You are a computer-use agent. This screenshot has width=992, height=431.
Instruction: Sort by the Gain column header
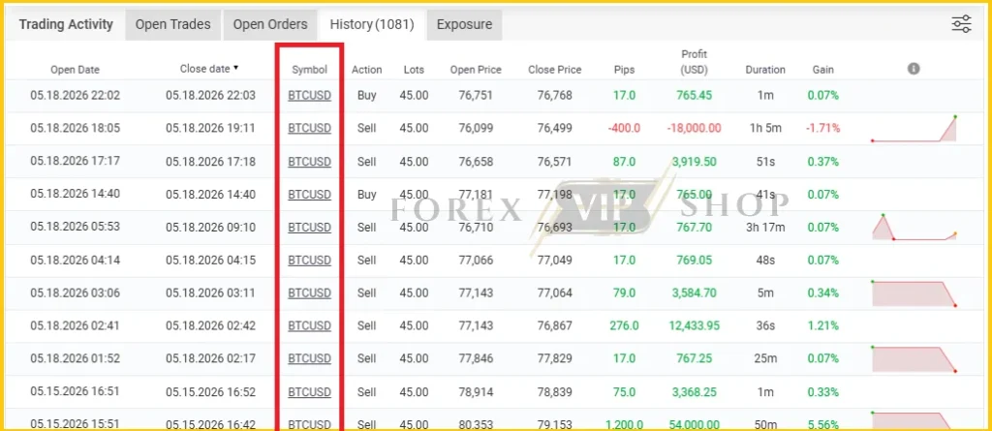click(823, 70)
